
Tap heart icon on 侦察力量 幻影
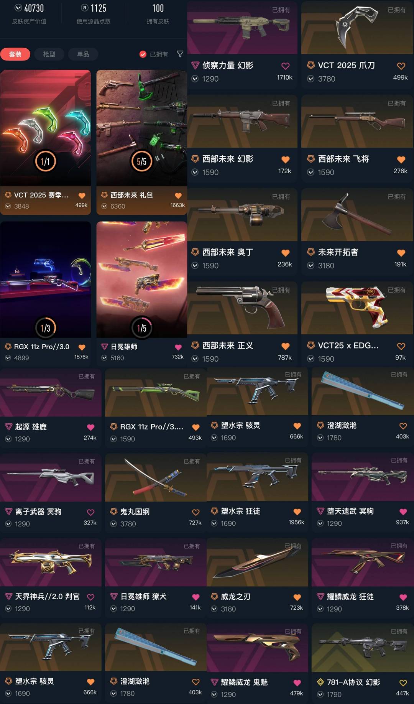click(285, 66)
